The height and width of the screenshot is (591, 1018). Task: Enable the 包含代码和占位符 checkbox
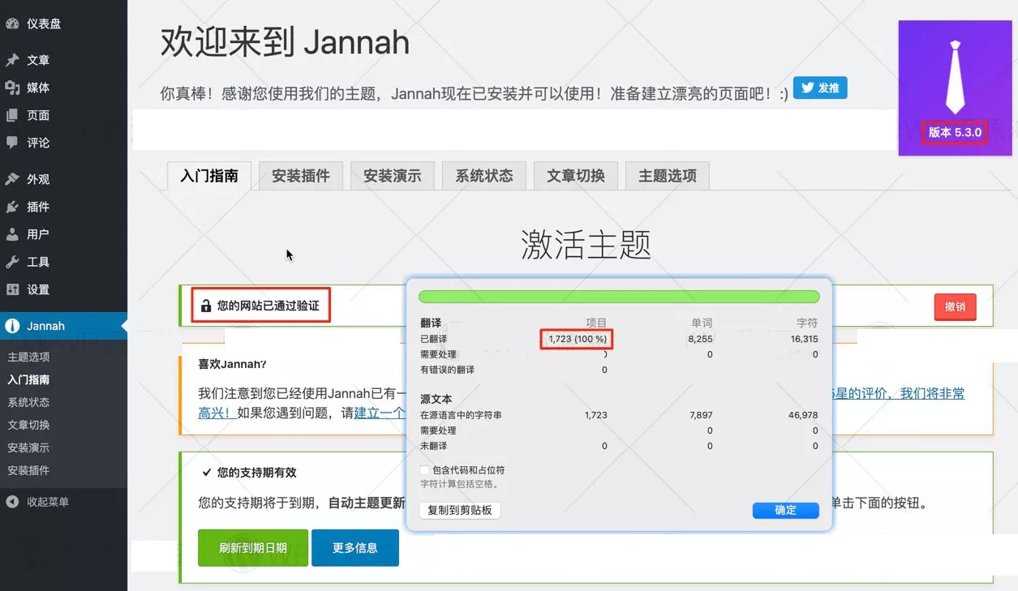[423, 469]
